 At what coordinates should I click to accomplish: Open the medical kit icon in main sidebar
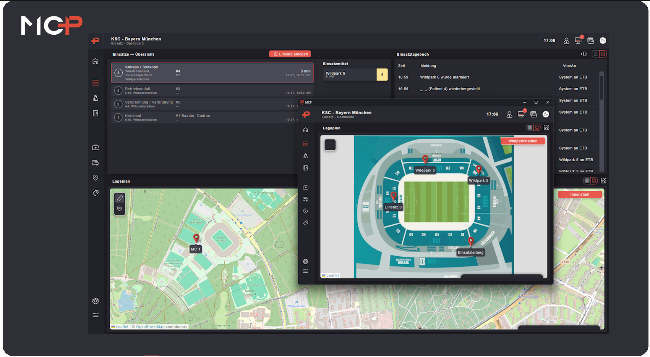(x=96, y=148)
